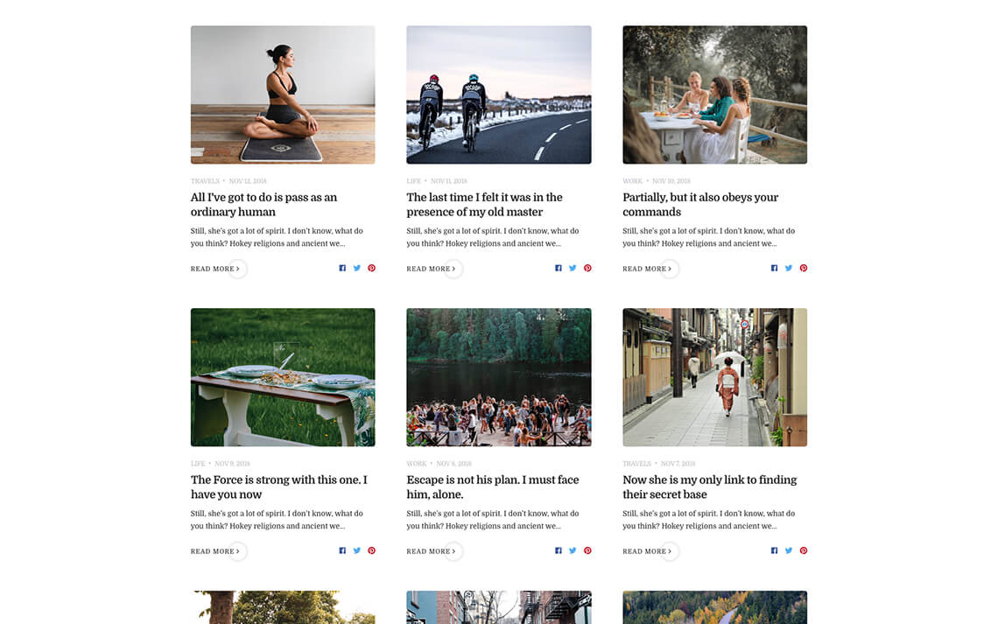Select the WORK category above the lake crowd post
Image resolution: width=998 pixels, height=624 pixels.
point(416,464)
